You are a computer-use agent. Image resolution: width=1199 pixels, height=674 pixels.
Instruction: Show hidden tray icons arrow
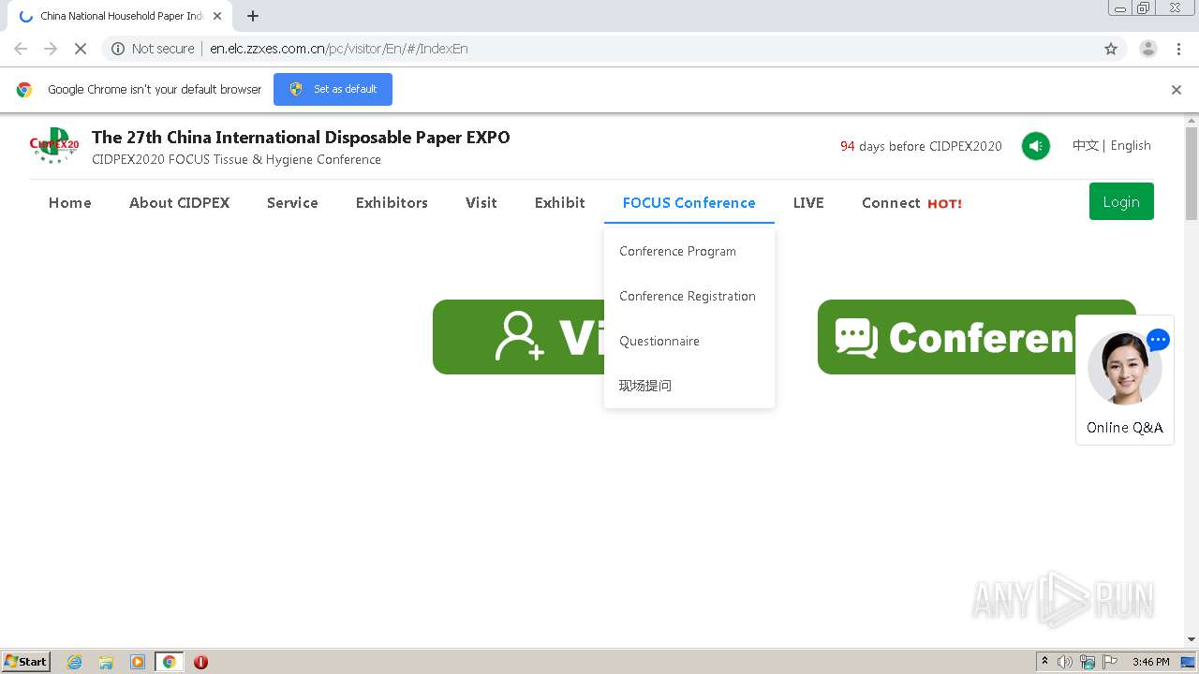1044,662
